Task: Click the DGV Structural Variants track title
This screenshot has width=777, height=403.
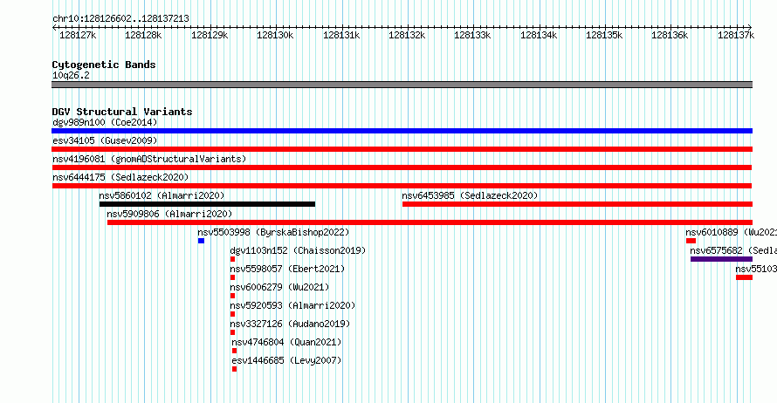Action: [122, 112]
